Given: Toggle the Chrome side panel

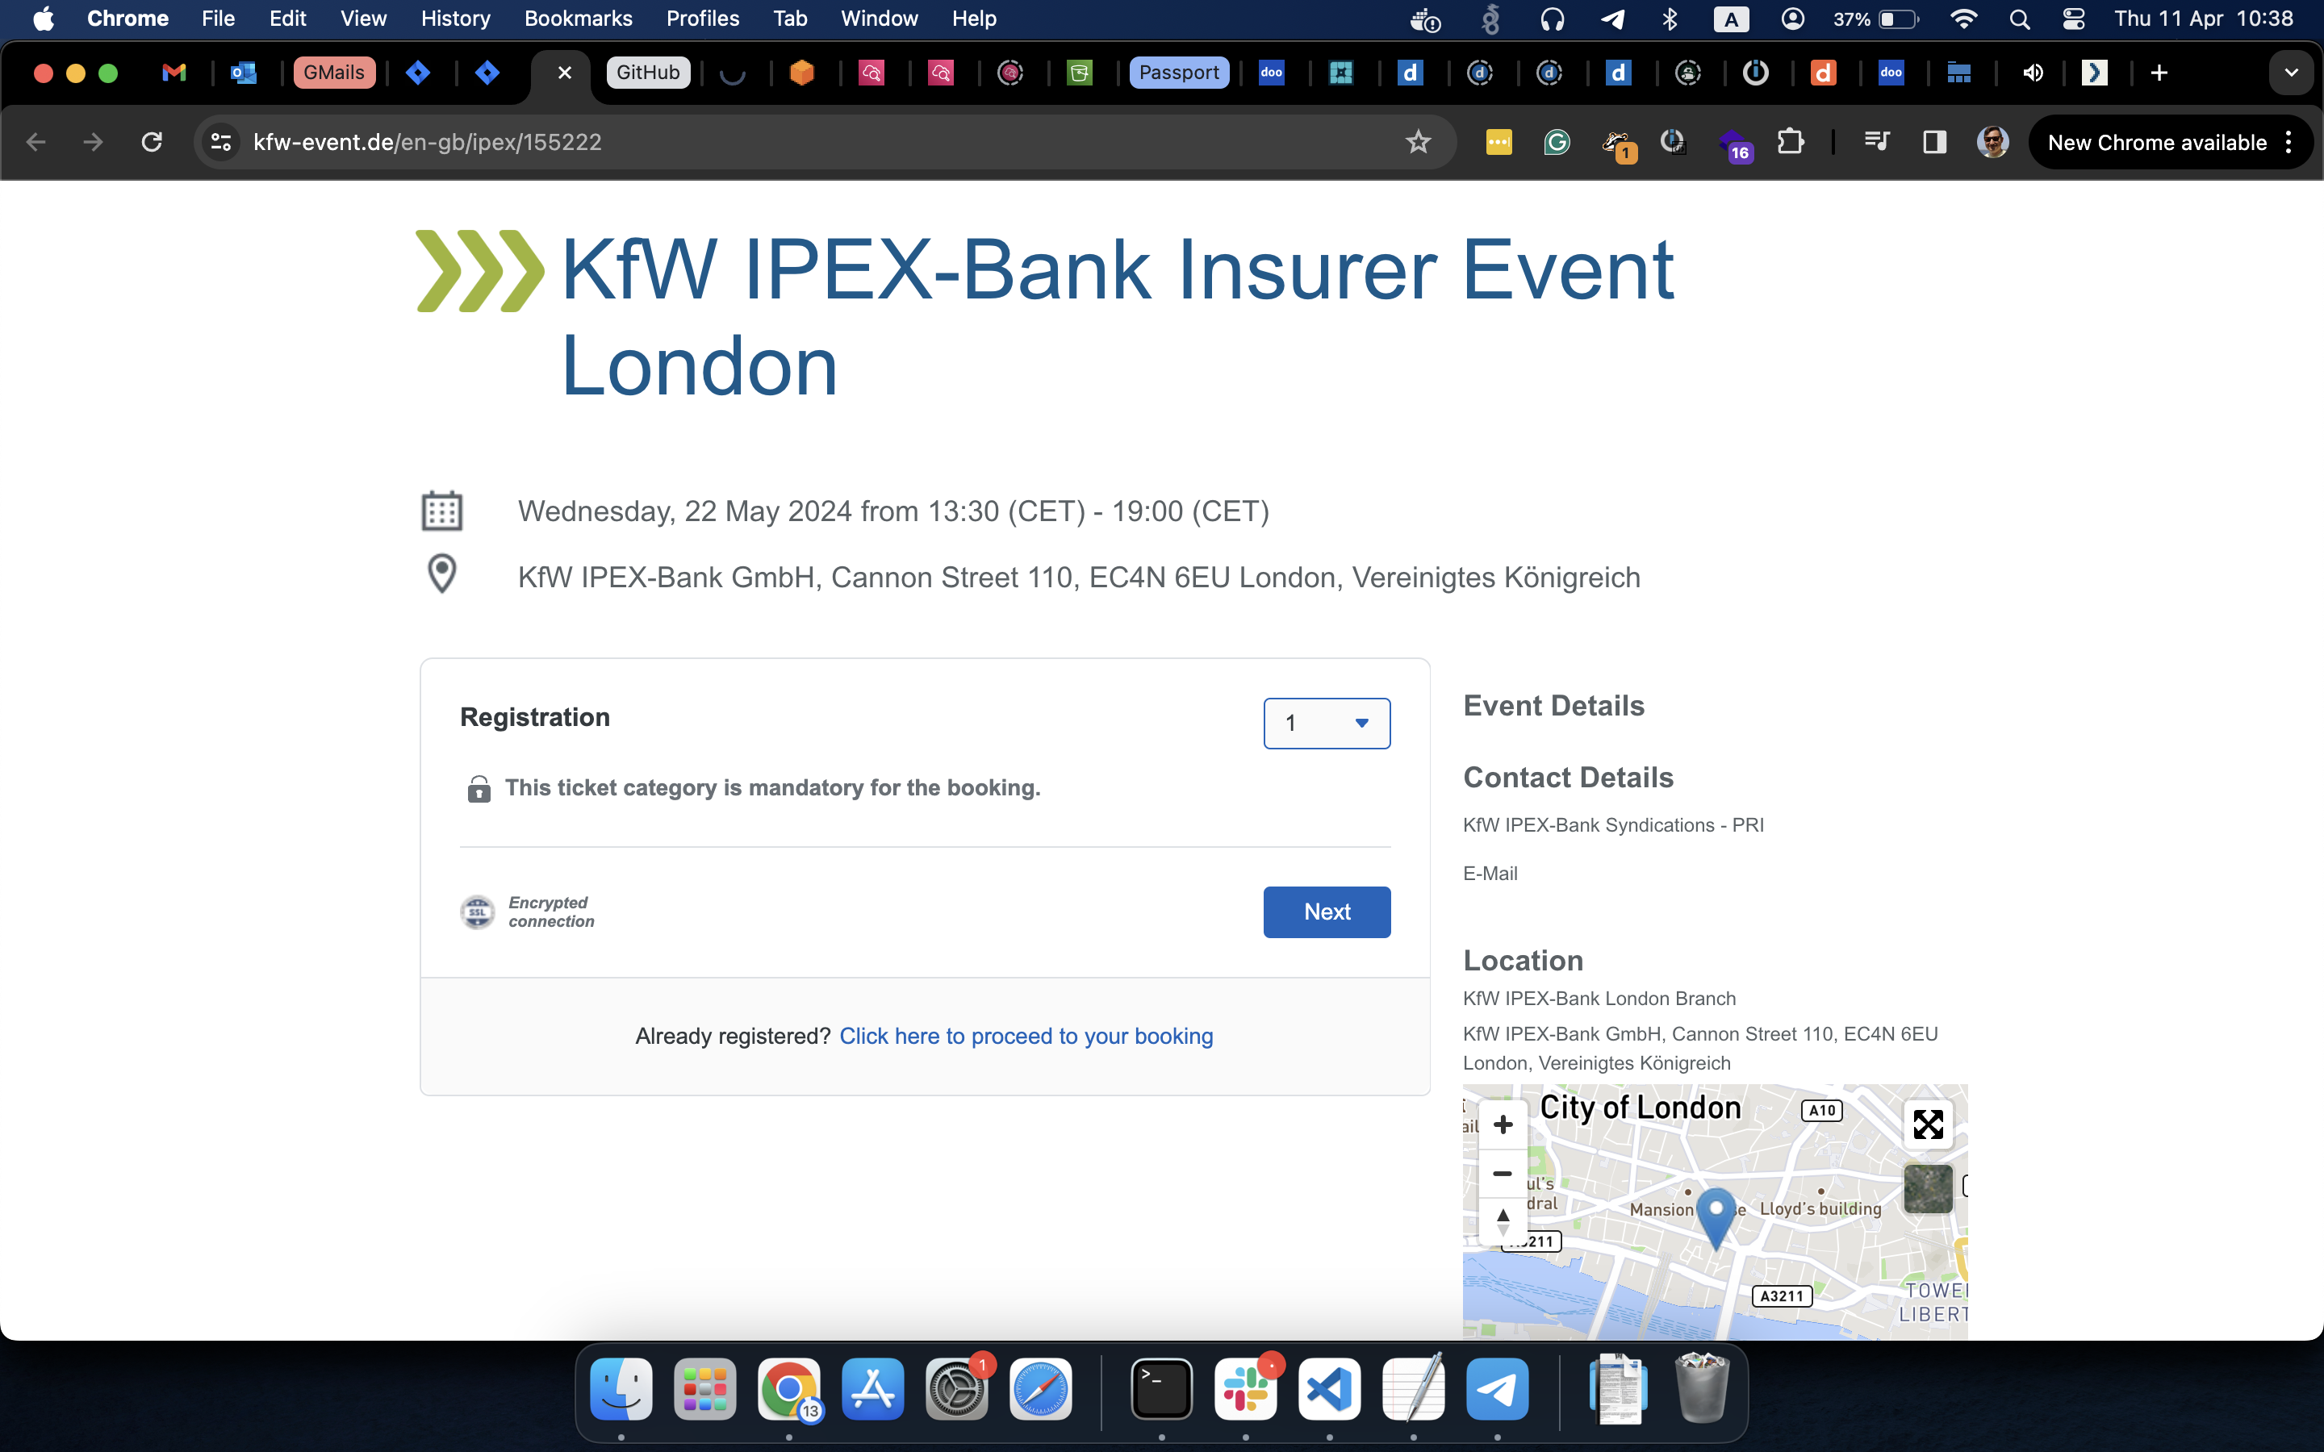Looking at the screenshot, I should (x=1935, y=142).
